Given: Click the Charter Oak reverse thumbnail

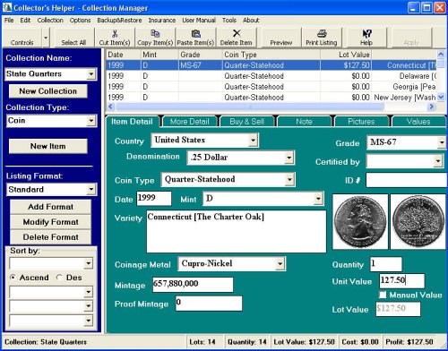Looking at the screenshot, I should click(418, 221).
